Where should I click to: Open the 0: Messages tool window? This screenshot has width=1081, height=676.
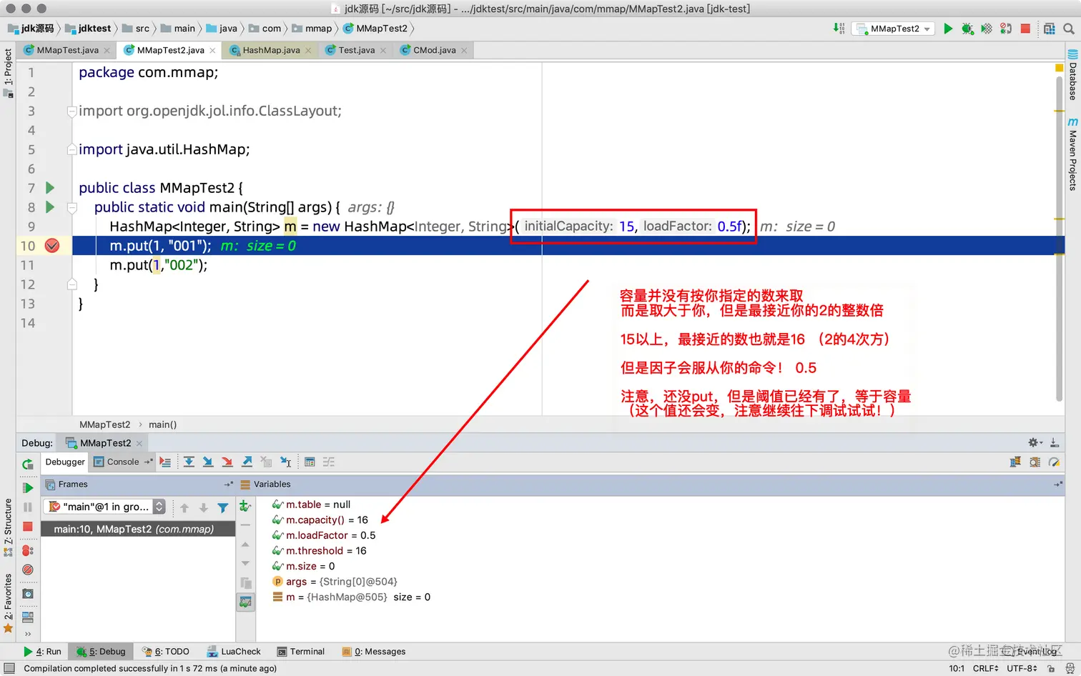(374, 652)
